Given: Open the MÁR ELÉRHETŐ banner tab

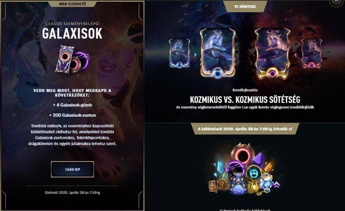Looking at the screenshot, I should point(72,4).
